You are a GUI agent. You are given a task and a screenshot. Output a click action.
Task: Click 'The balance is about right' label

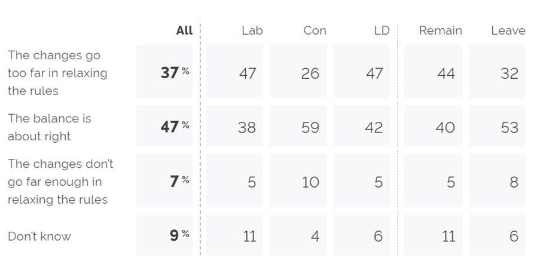(49, 127)
